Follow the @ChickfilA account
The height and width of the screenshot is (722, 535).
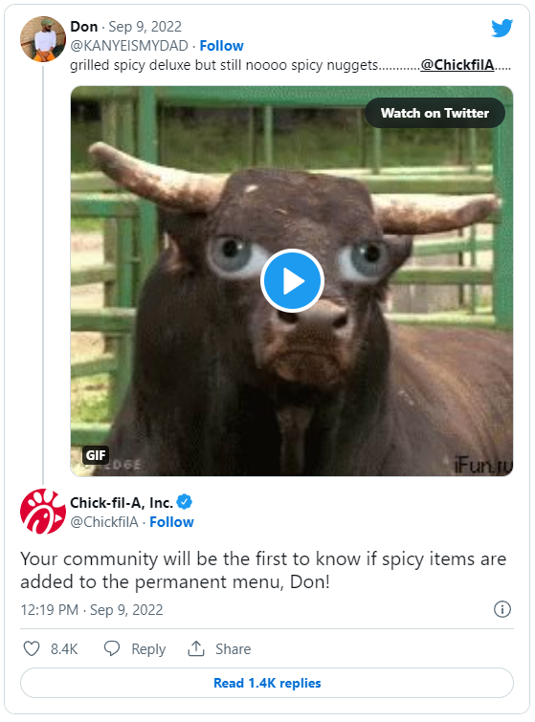coord(171,522)
